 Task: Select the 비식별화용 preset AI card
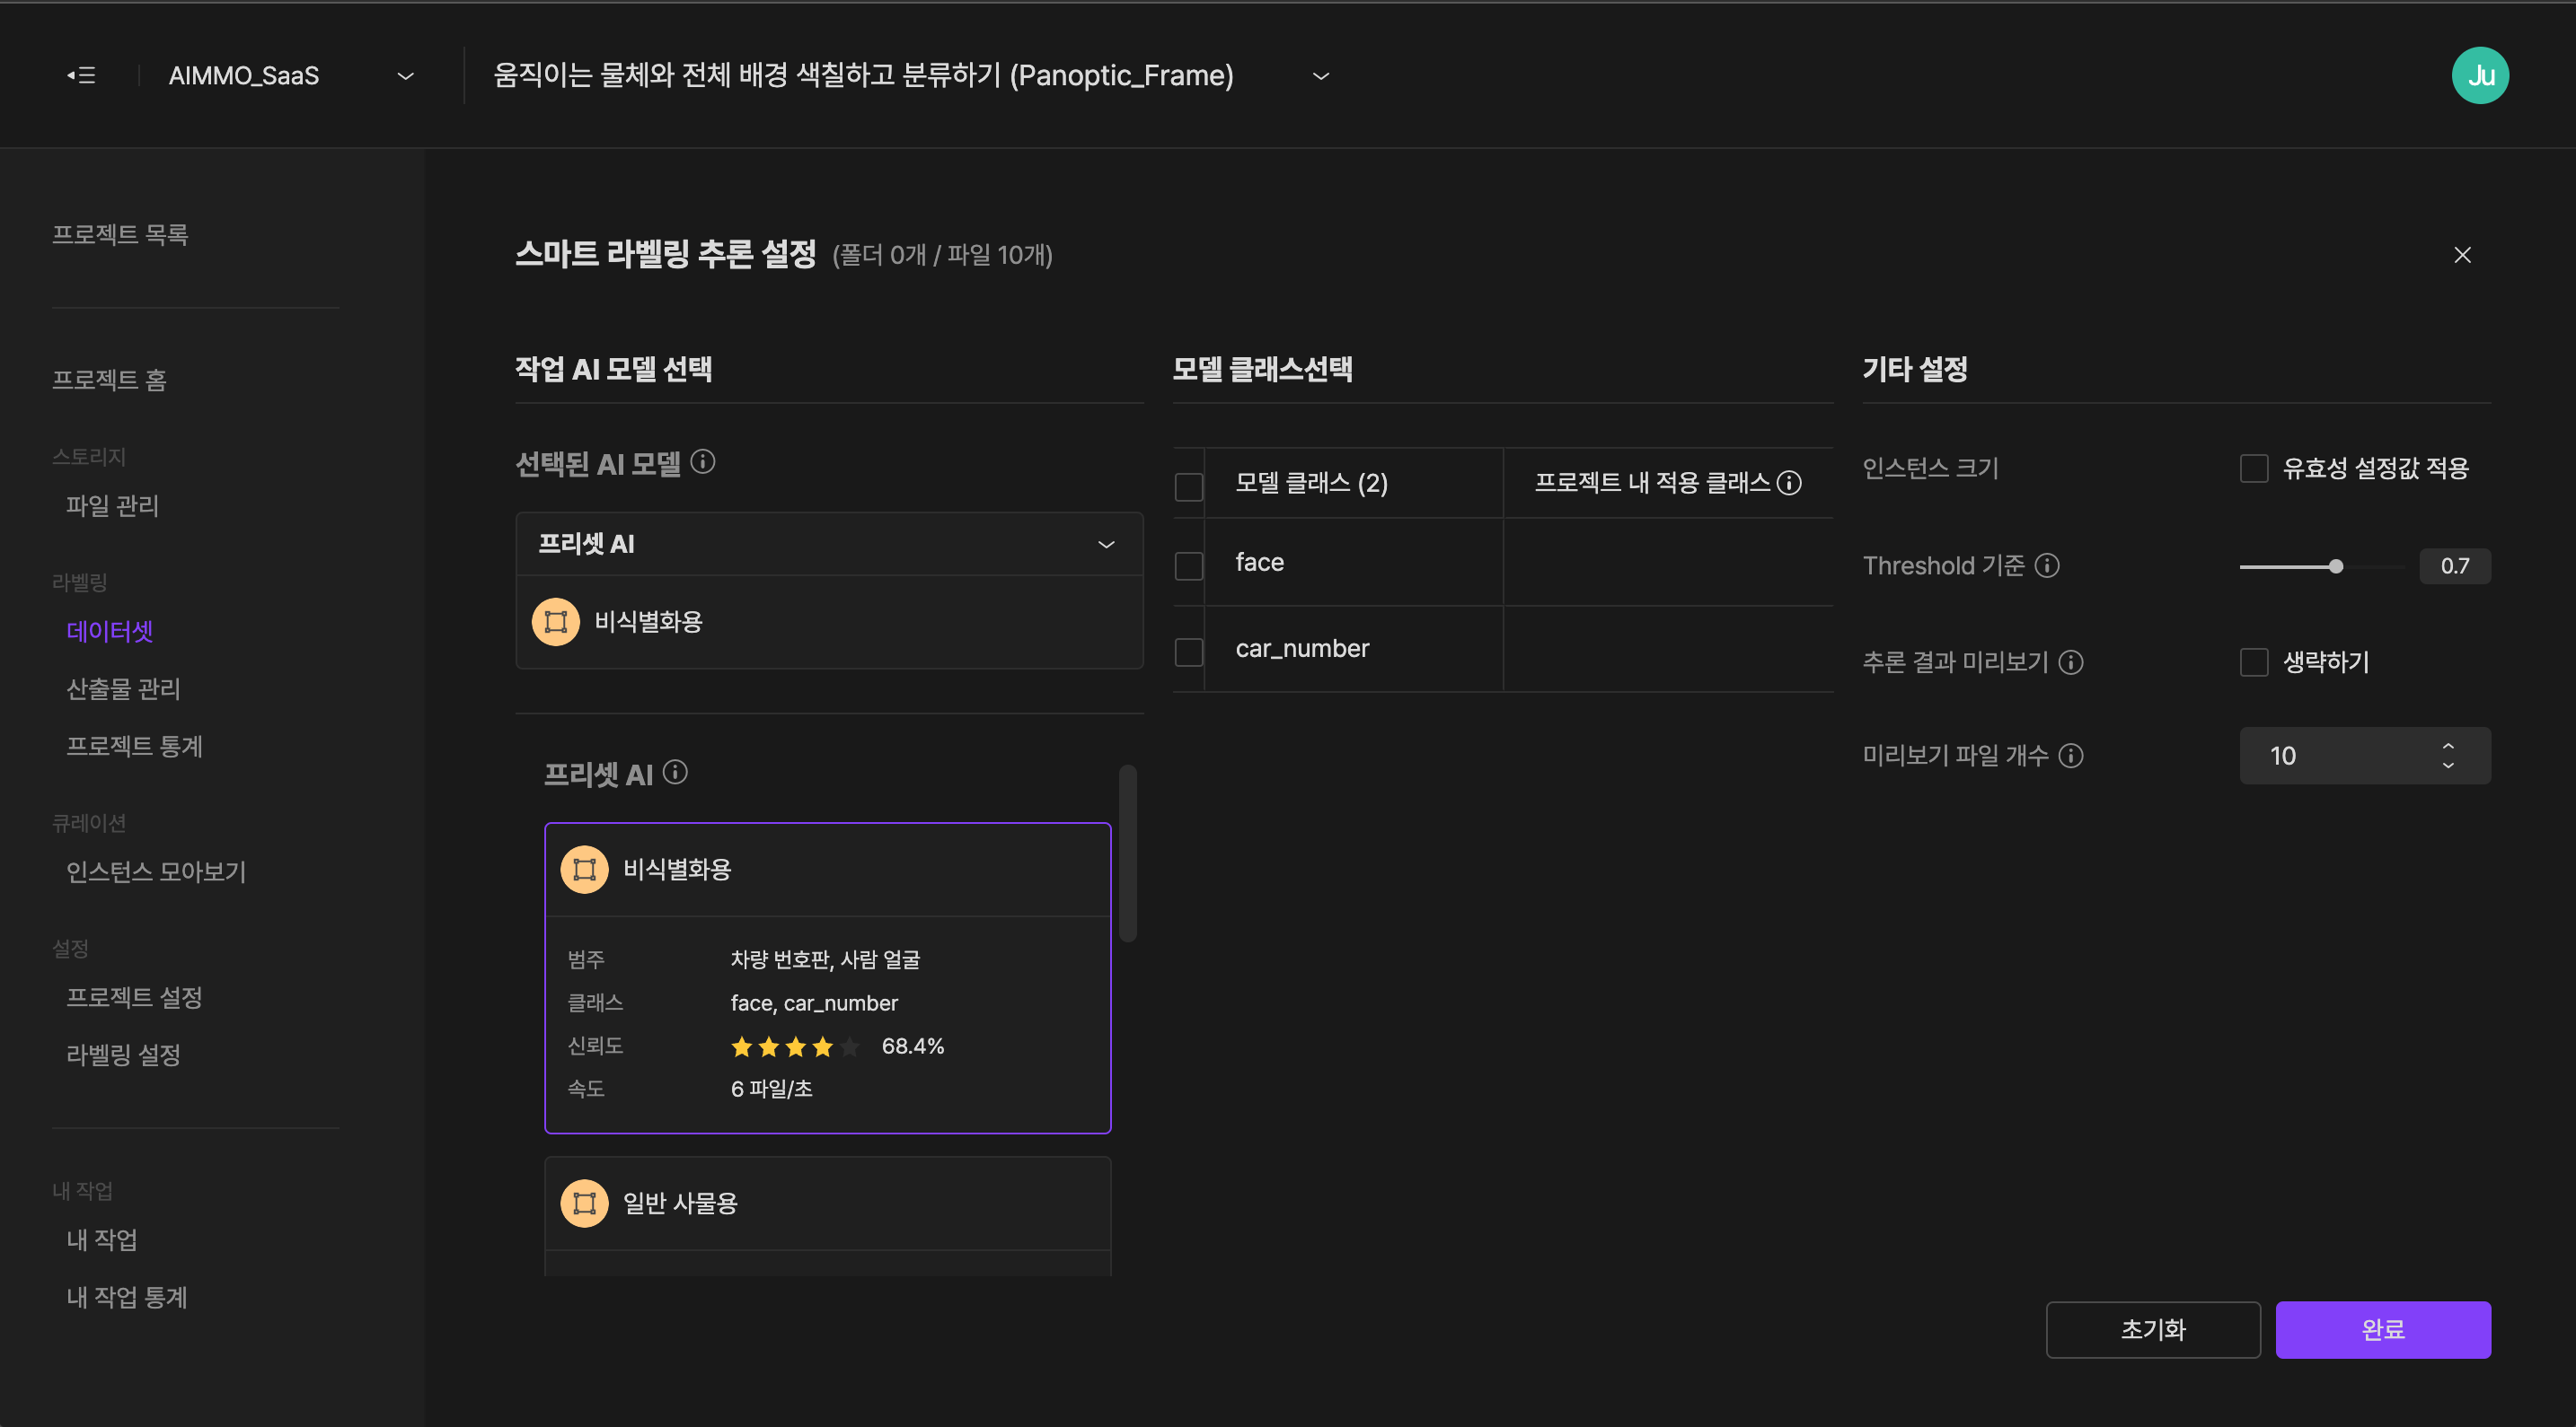[x=828, y=977]
